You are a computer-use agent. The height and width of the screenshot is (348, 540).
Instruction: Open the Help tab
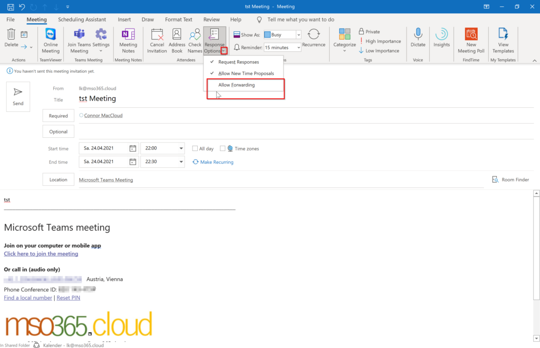point(236,20)
